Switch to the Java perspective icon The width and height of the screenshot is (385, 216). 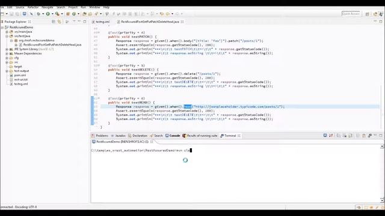381,14
